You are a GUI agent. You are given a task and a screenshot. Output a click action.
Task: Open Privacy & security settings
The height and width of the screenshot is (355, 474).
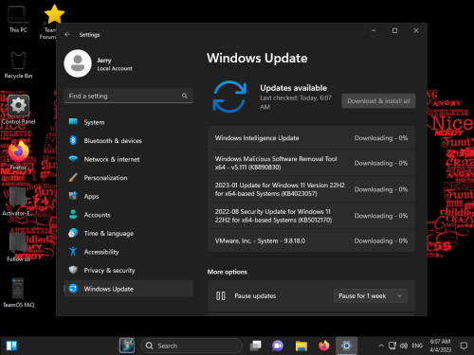(x=128, y=270)
